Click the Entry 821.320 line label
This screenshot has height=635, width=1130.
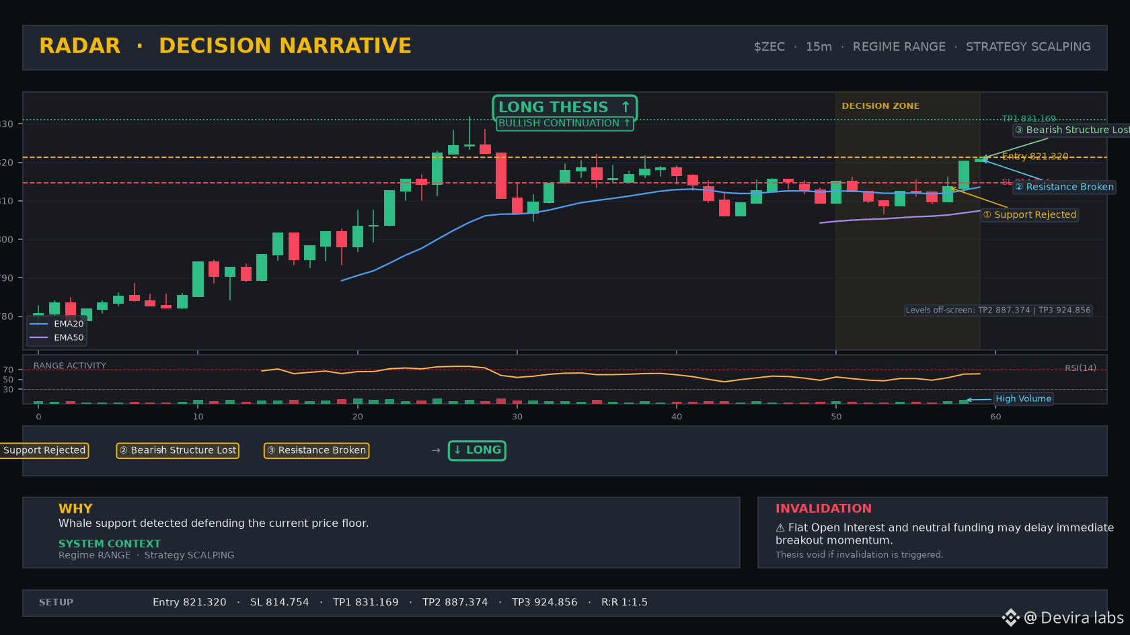1034,157
